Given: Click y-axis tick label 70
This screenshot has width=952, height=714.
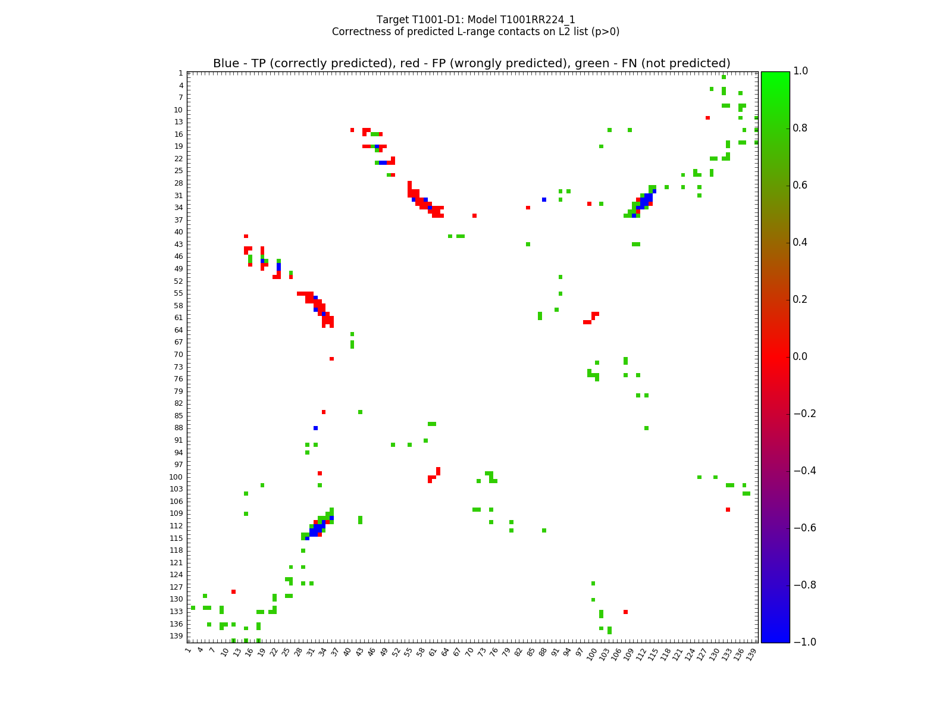Looking at the screenshot, I should pyautogui.click(x=178, y=355).
